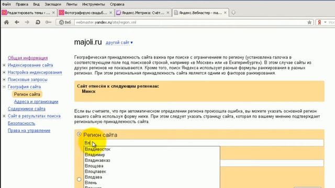Open Общая информация link
335x188 pixels.
[x=28, y=58]
